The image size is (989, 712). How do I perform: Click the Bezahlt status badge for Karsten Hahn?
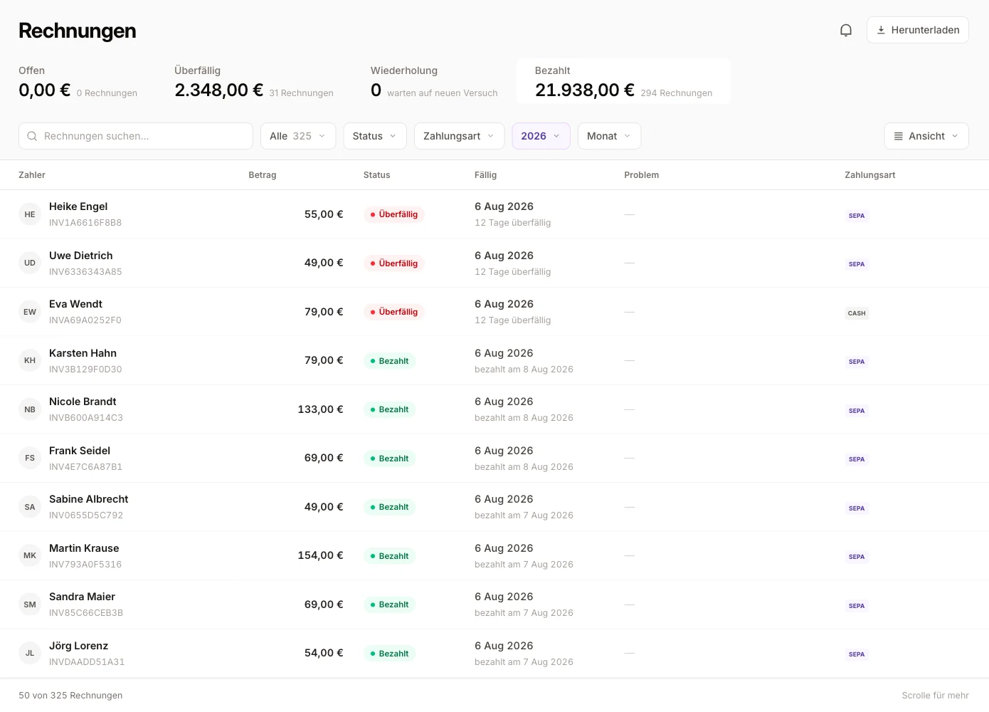tap(389, 361)
